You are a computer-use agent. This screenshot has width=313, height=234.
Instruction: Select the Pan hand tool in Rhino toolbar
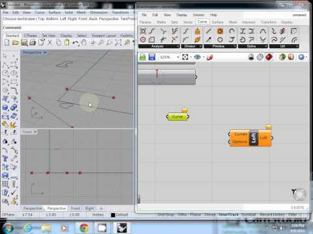(x=83, y=42)
